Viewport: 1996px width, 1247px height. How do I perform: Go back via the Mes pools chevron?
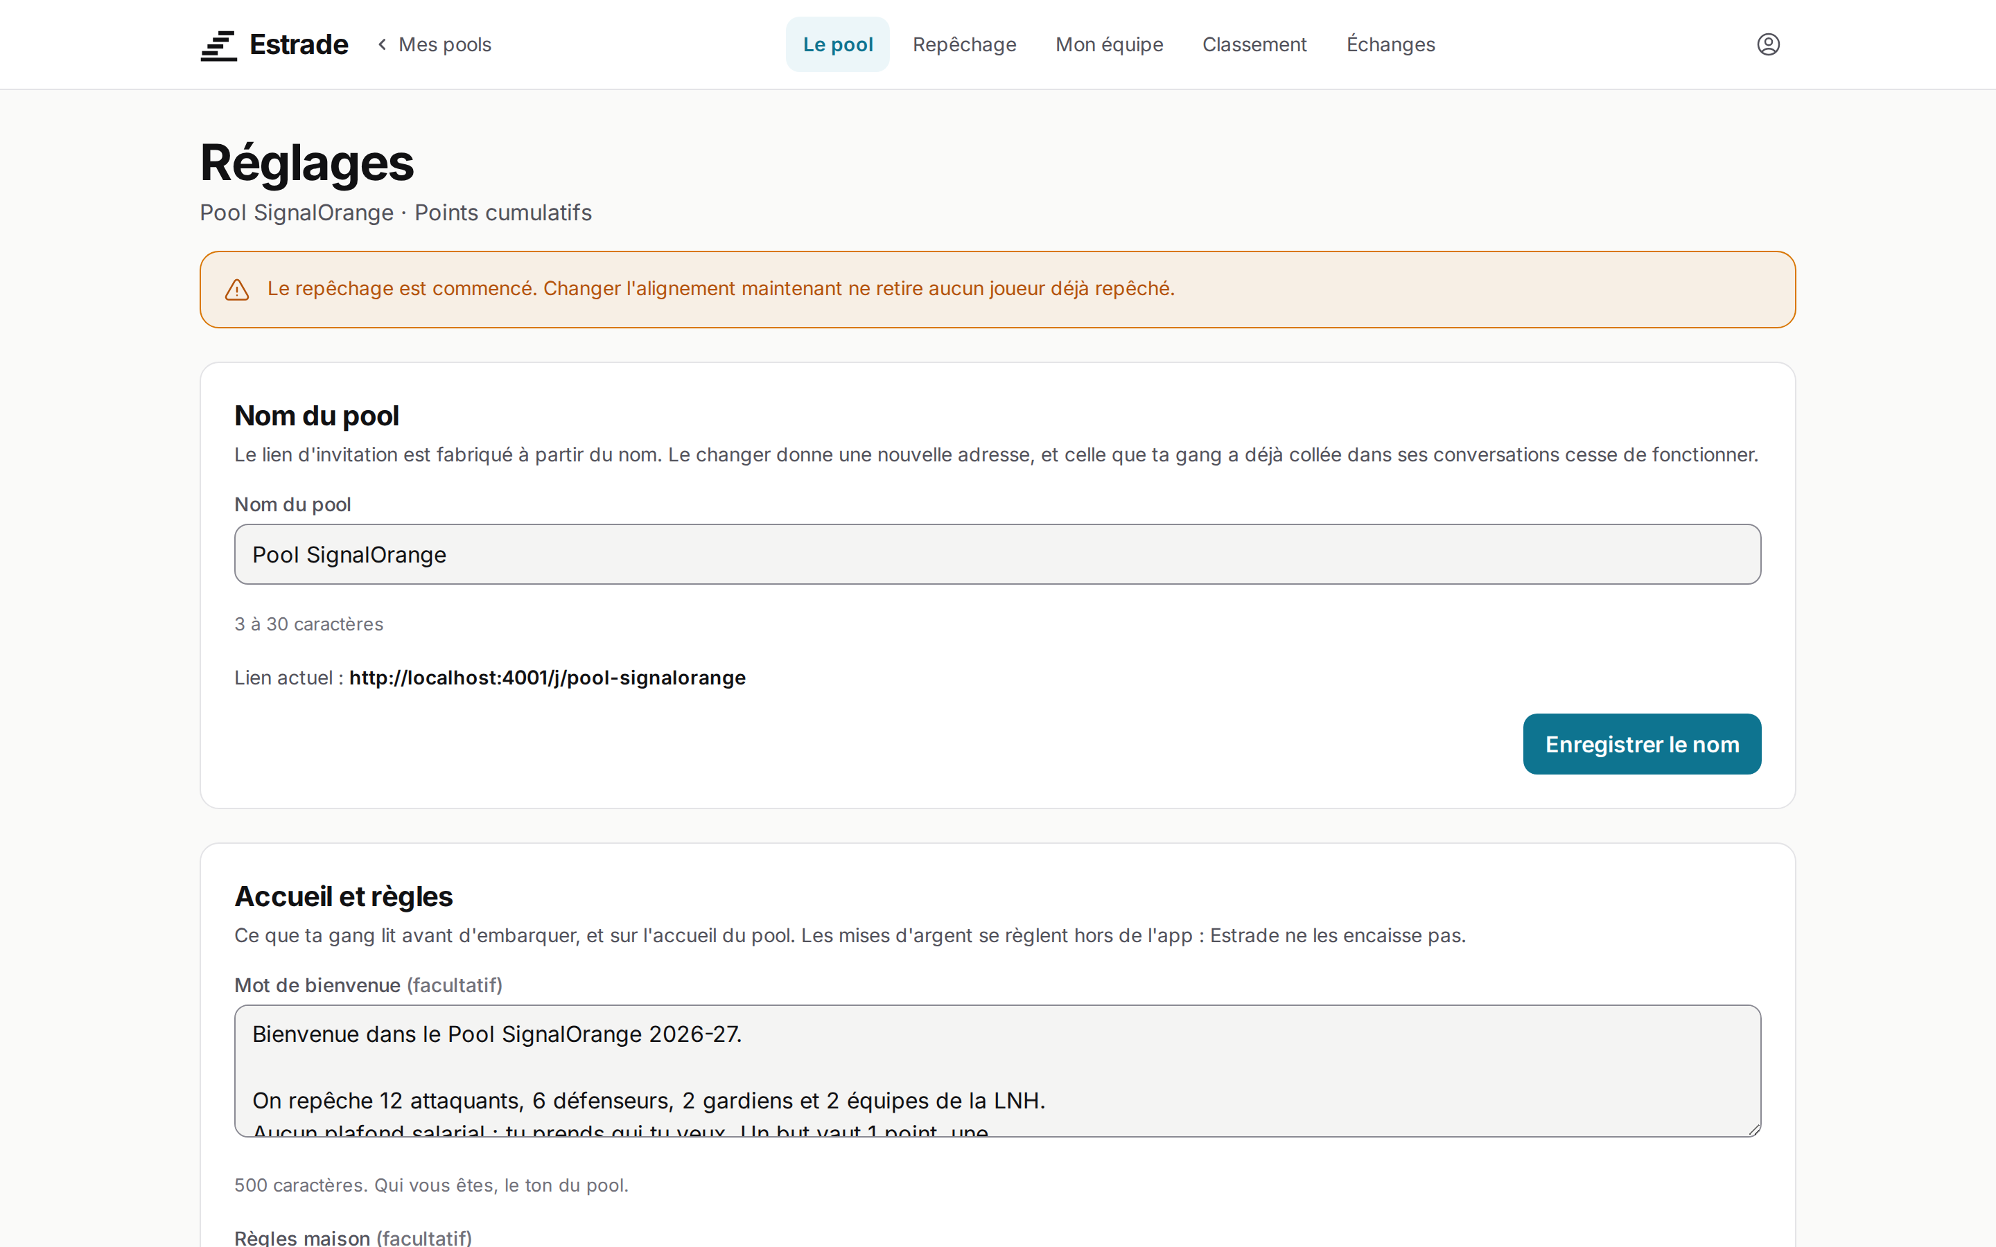pos(382,44)
